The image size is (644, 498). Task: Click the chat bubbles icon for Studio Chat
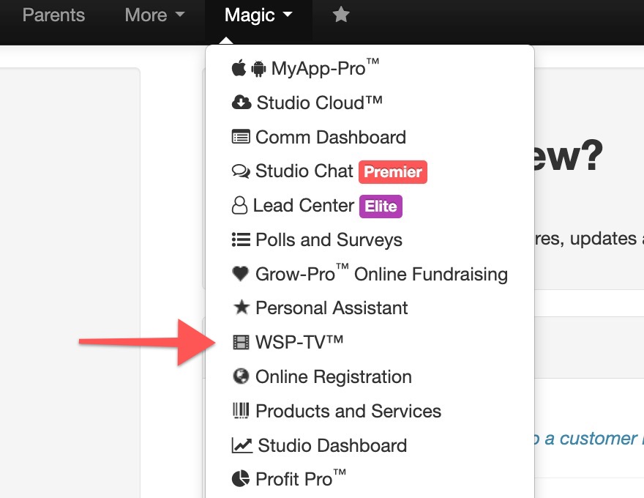point(241,171)
